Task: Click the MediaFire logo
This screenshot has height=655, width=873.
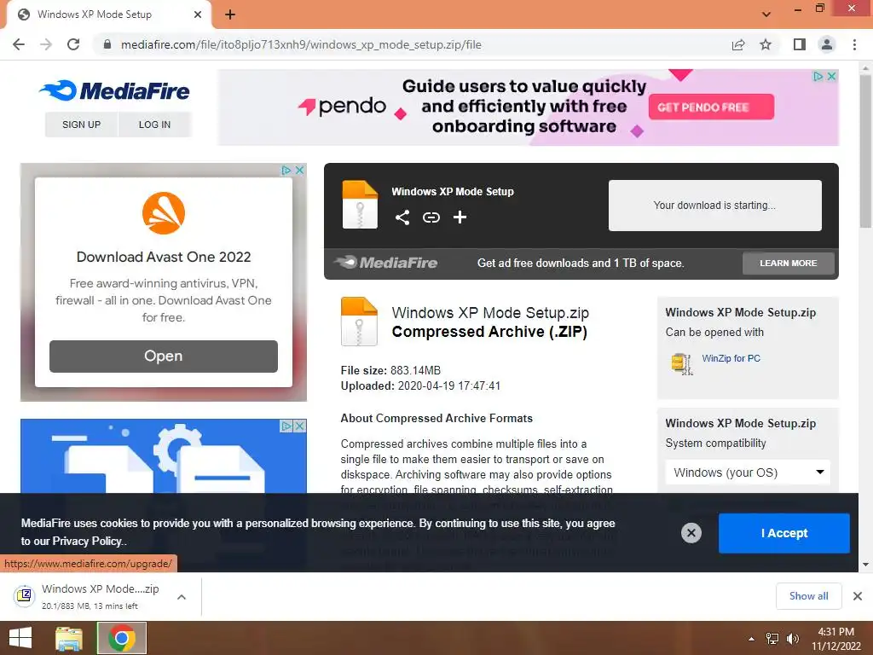Action: coord(115,90)
